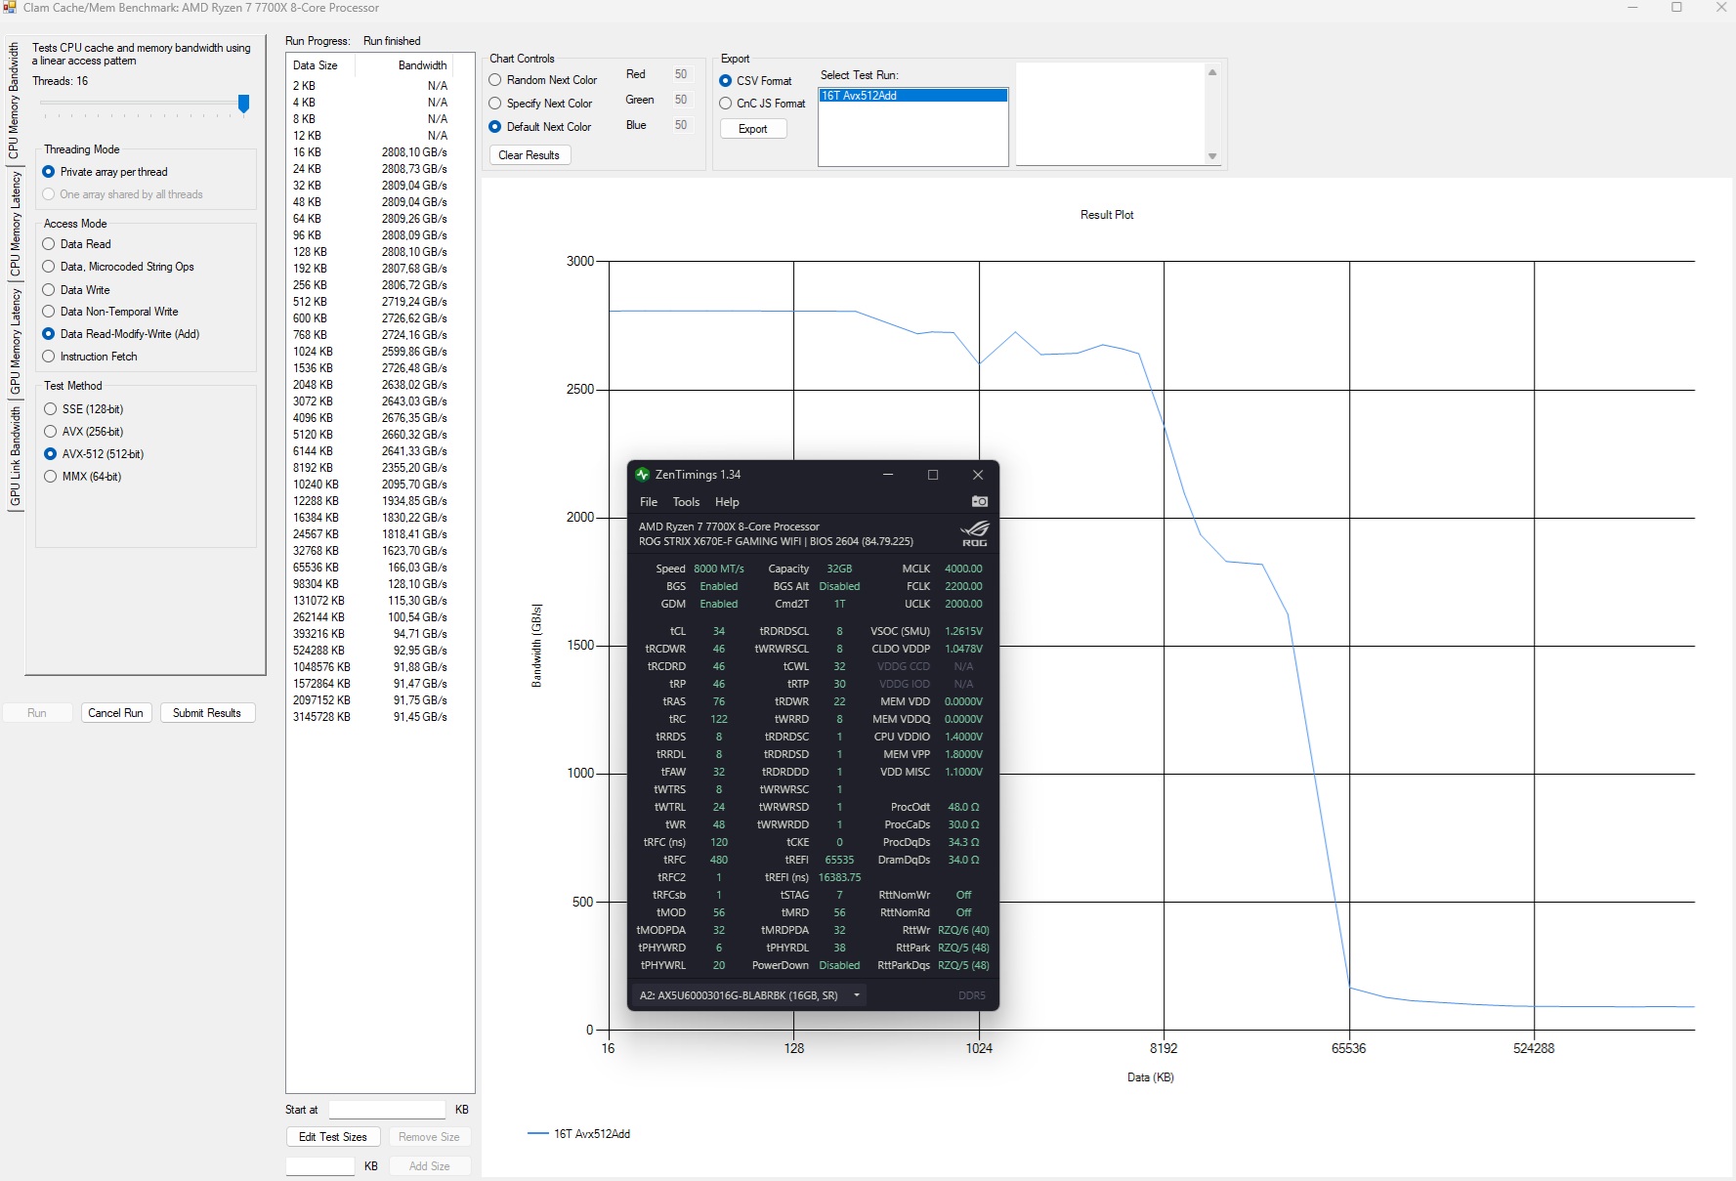Open the CPU Memory Bandwidth tab

tap(14, 102)
